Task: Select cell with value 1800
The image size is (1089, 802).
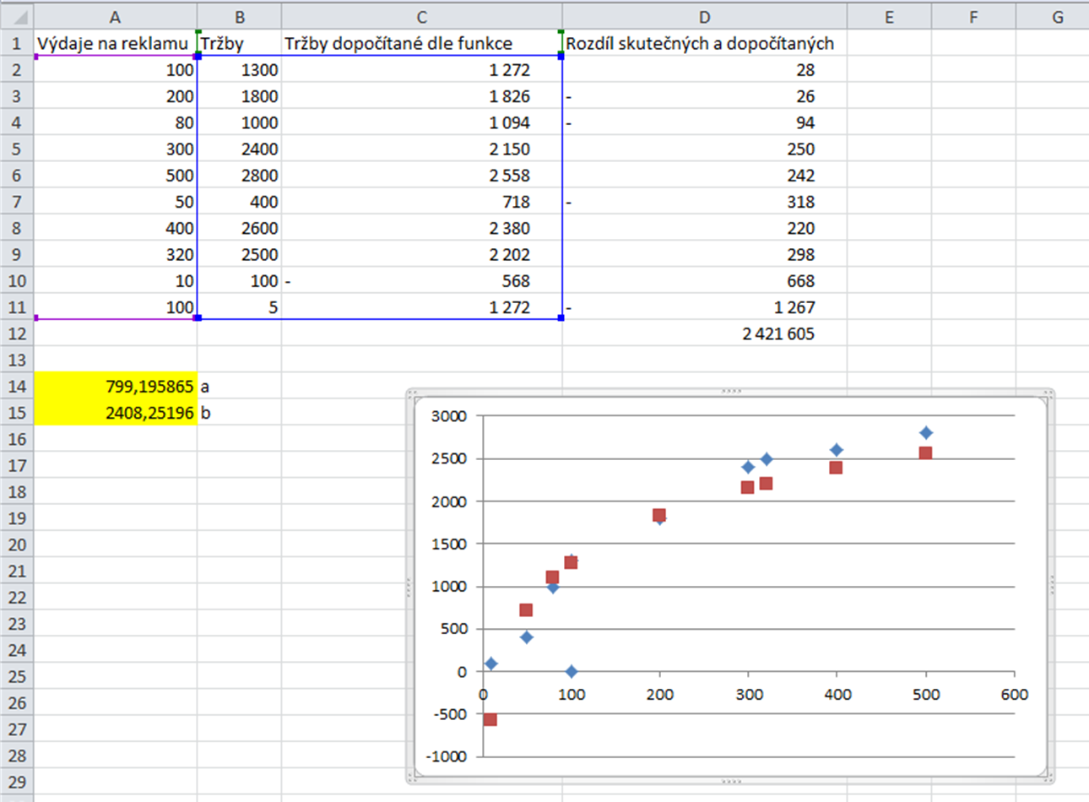Action: pos(240,96)
